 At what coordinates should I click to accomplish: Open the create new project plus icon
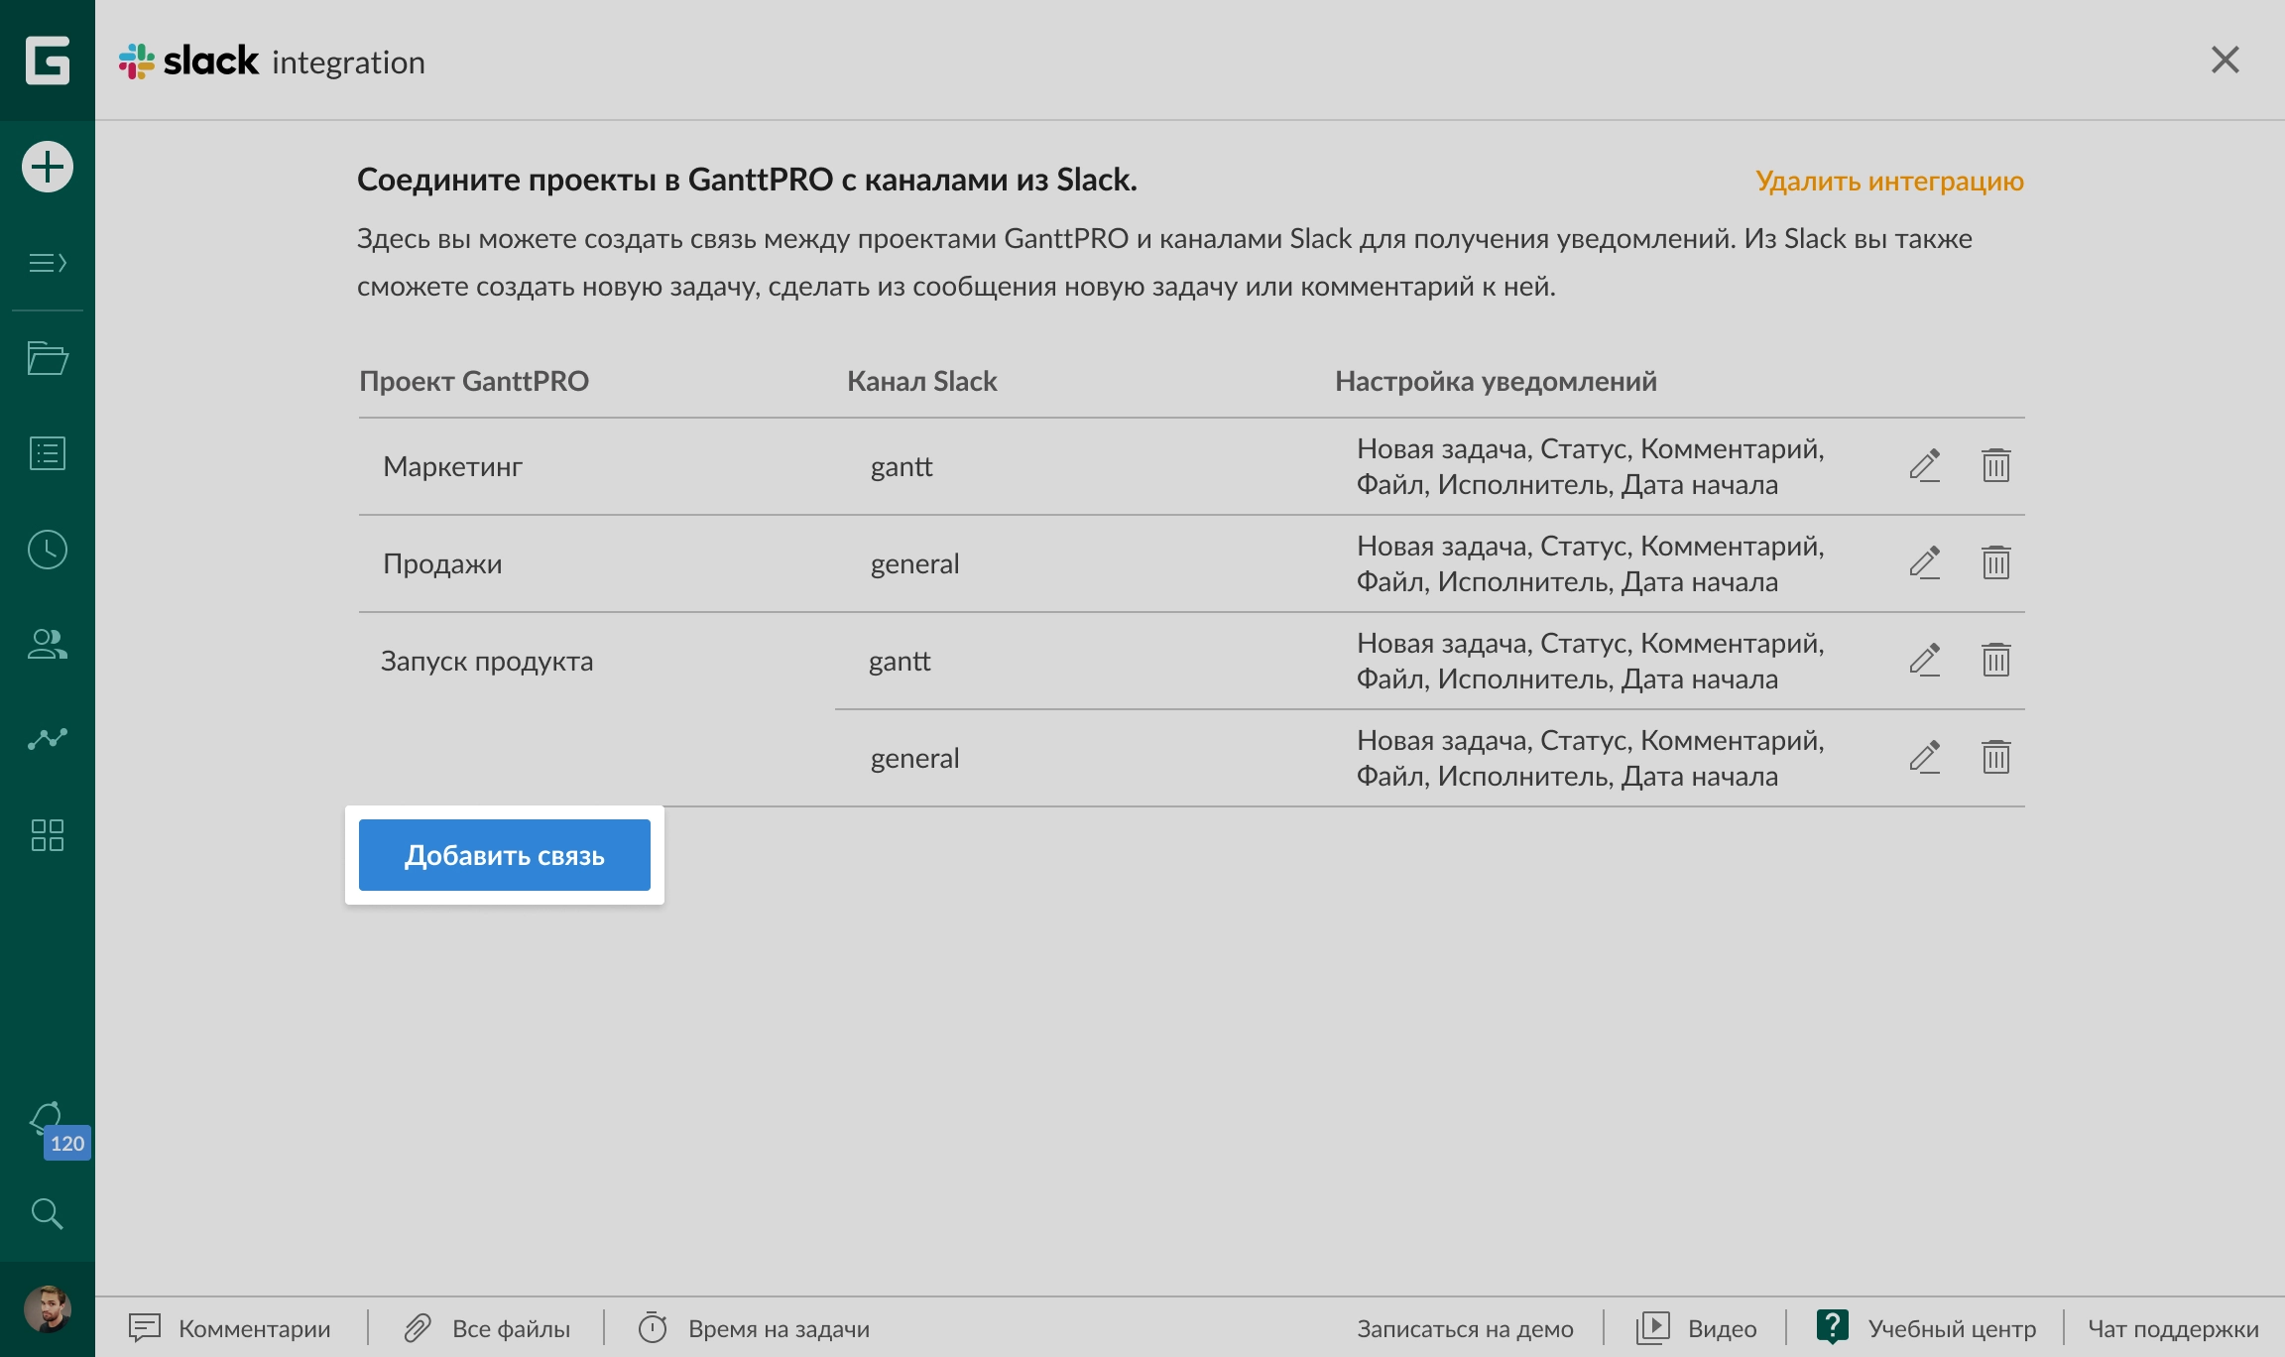click(47, 167)
